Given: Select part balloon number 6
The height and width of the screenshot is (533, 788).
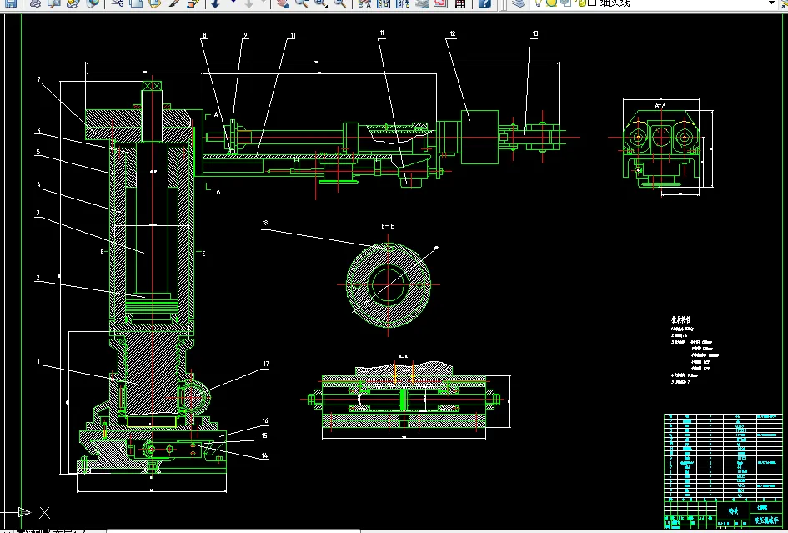Looking at the screenshot, I should coord(38,132).
